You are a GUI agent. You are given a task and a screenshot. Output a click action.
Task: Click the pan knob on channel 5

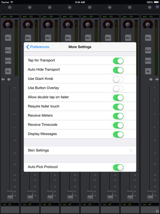click(x=88, y=25)
